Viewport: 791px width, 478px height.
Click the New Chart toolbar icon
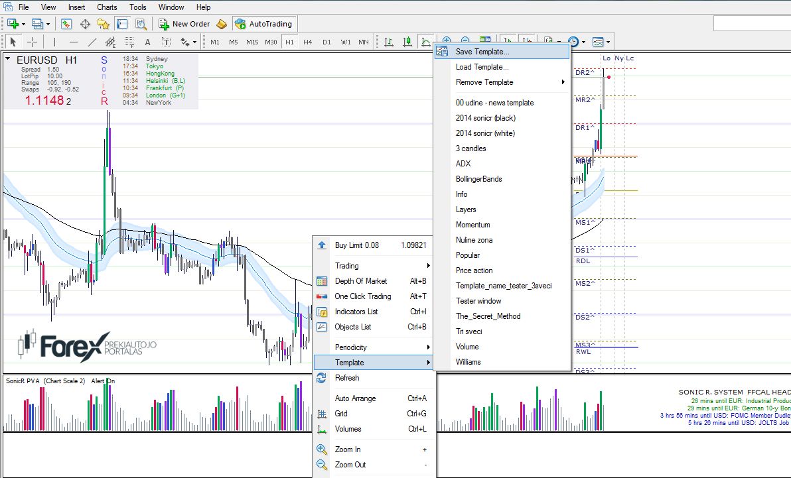tap(13, 24)
